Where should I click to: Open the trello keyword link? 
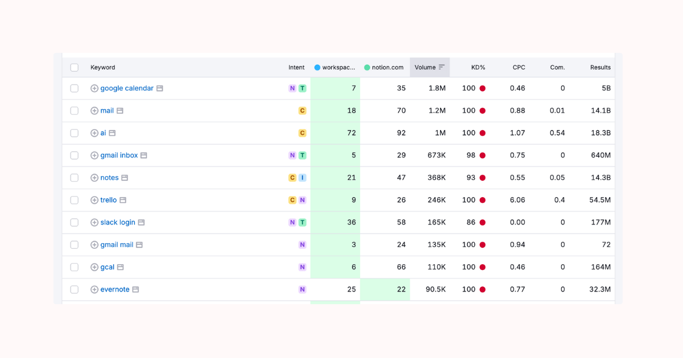pyautogui.click(x=109, y=200)
